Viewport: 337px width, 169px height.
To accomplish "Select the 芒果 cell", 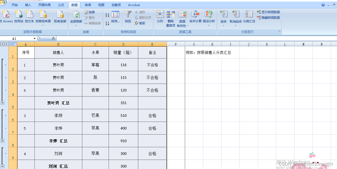I will (x=95, y=116).
